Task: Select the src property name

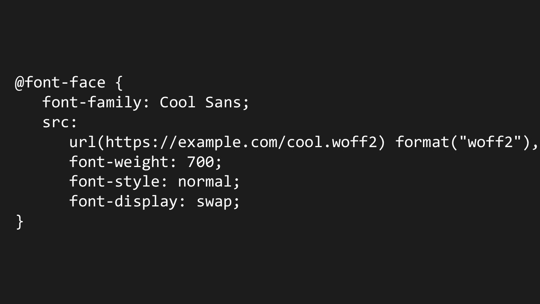Action: [55, 122]
